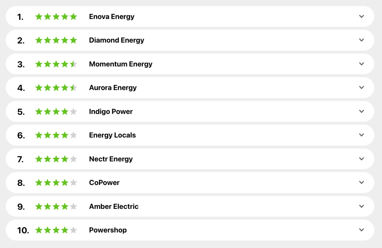Screen dimensions: 382x248
Task: Click the half-filled star for Momentum Energy
Action: tap(74, 64)
